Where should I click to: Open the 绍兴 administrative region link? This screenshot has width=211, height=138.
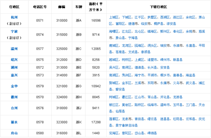point(14,60)
